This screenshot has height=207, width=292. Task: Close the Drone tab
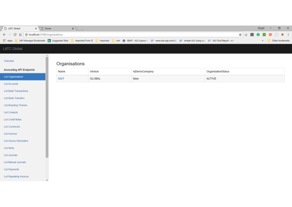pyautogui.click(x=73, y=28)
